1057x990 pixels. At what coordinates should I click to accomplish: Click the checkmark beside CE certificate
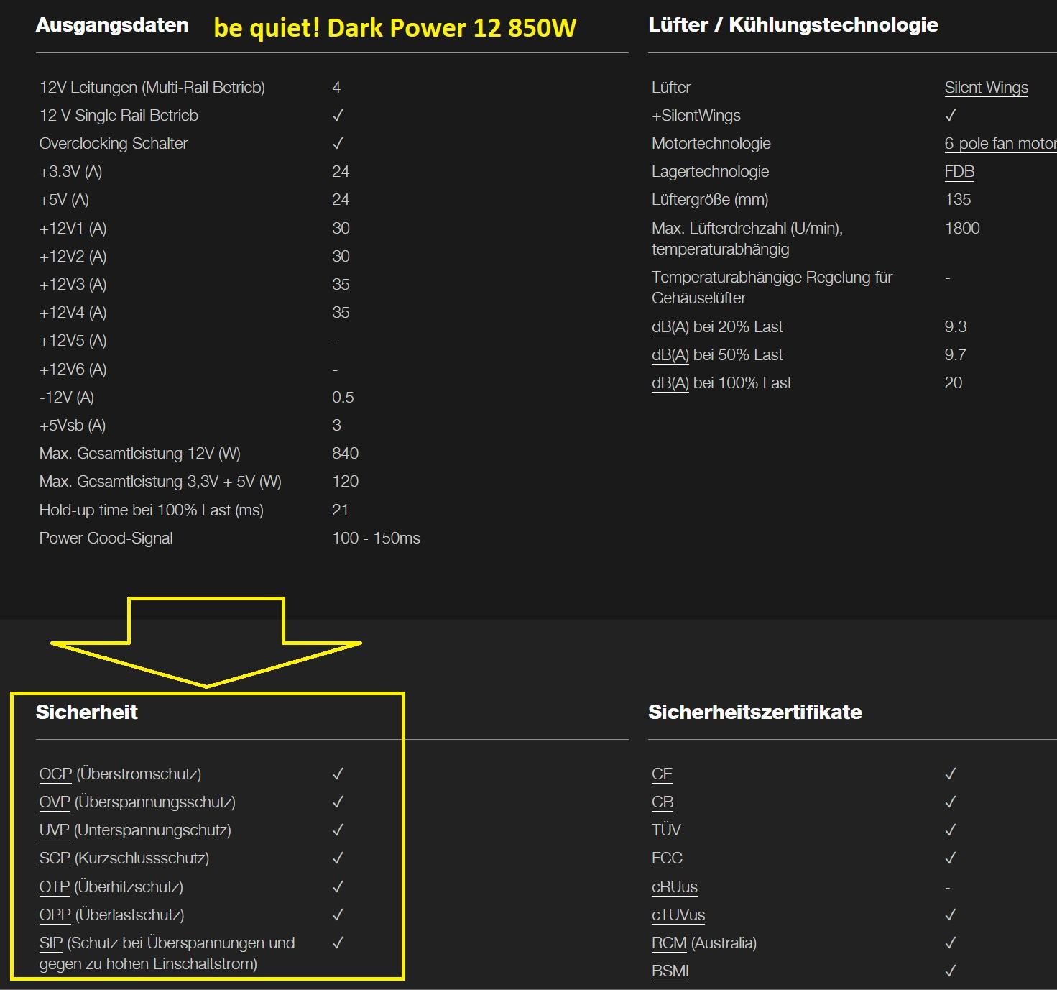pyautogui.click(x=950, y=774)
